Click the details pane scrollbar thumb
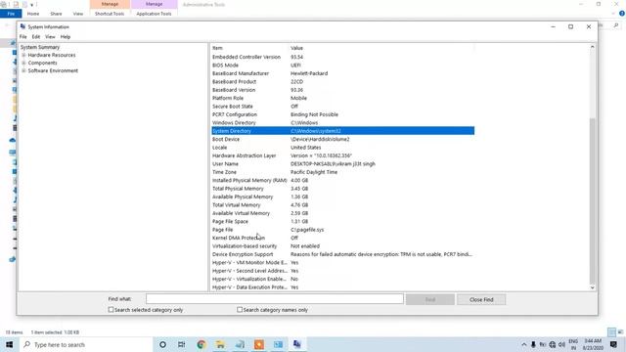 point(592,200)
